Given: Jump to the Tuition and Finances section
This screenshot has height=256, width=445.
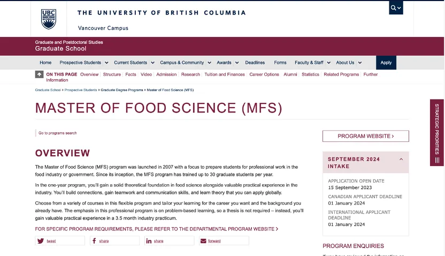Looking at the screenshot, I should point(225,74).
